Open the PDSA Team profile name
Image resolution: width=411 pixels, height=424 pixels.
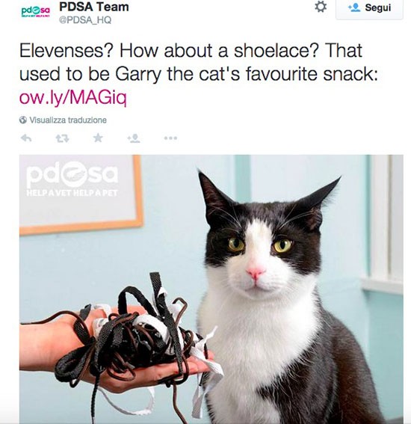(94, 7)
